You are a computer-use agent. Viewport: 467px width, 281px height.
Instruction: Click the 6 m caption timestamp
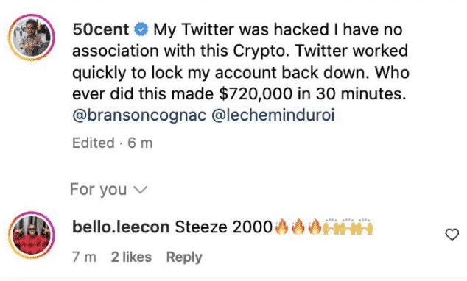pyautogui.click(x=140, y=143)
